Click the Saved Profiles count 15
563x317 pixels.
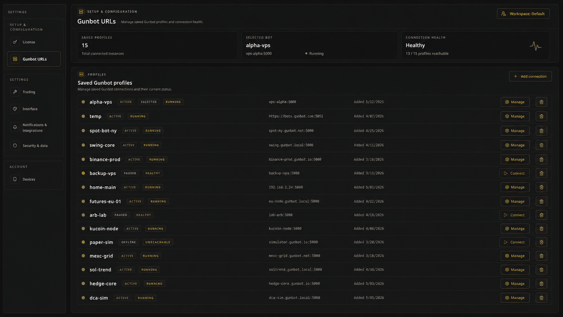click(x=85, y=45)
